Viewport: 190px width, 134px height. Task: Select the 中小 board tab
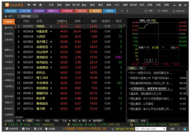(38, 120)
